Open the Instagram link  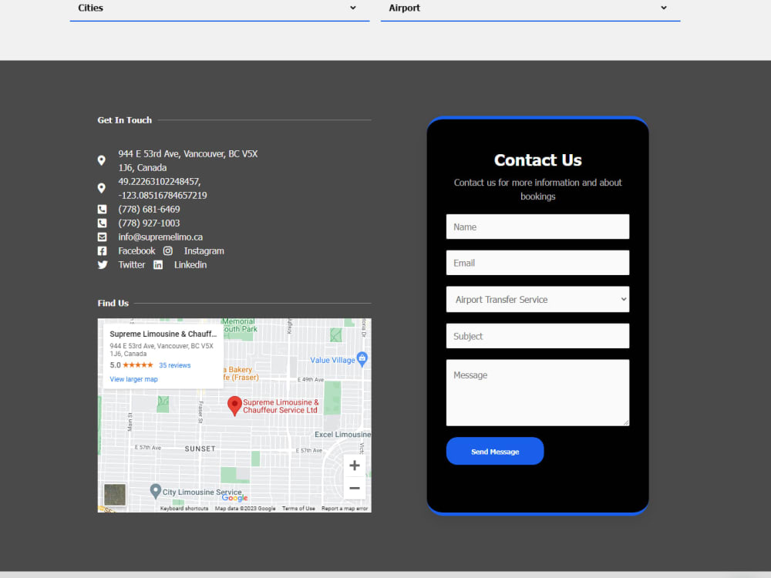[x=204, y=251]
